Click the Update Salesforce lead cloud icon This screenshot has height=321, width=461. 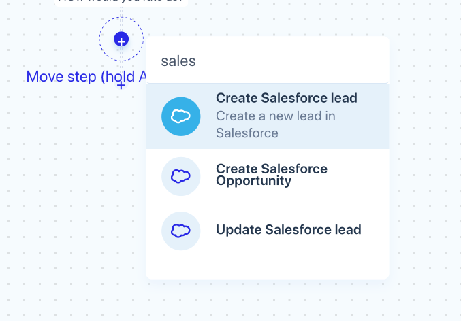pos(181,231)
